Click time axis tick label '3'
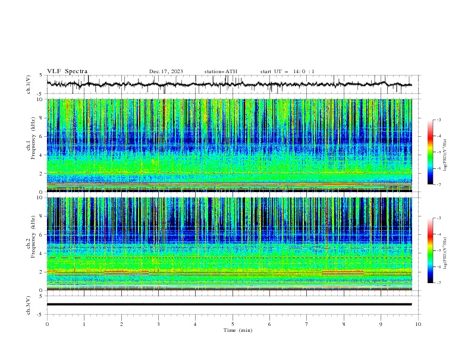471x364 pixels. click(158, 324)
